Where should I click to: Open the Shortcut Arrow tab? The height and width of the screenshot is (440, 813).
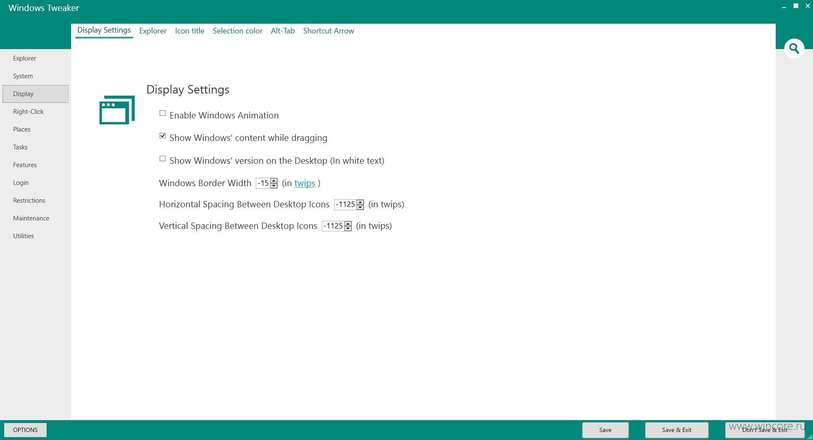pyautogui.click(x=329, y=31)
